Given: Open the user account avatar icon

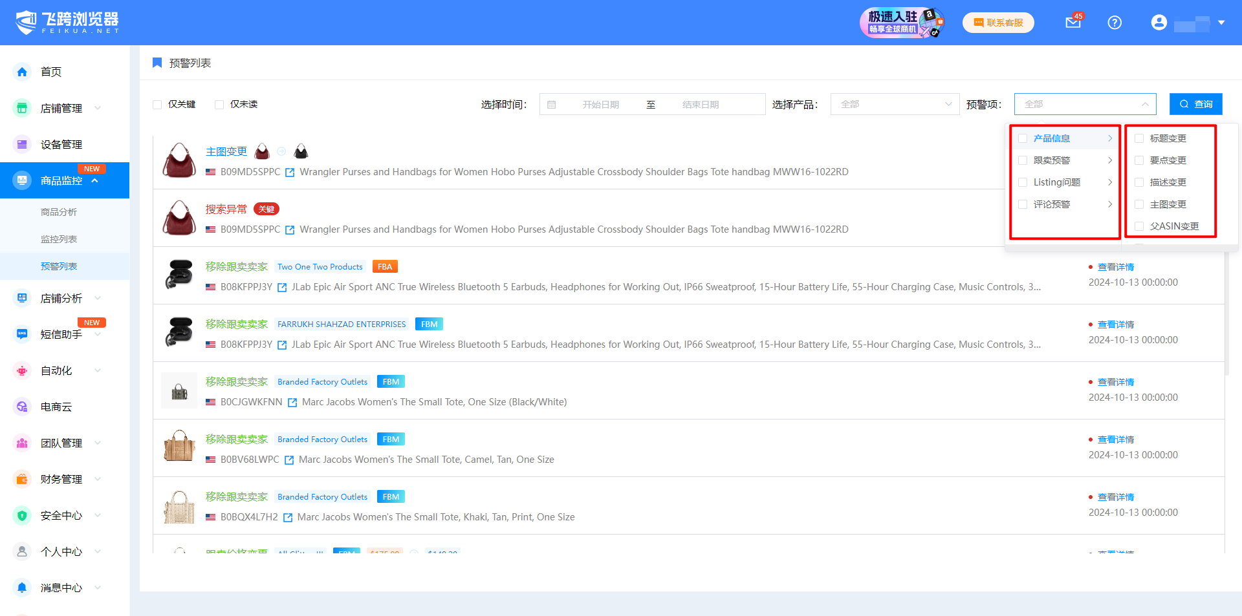Looking at the screenshot, I should tap(1159, 23).
